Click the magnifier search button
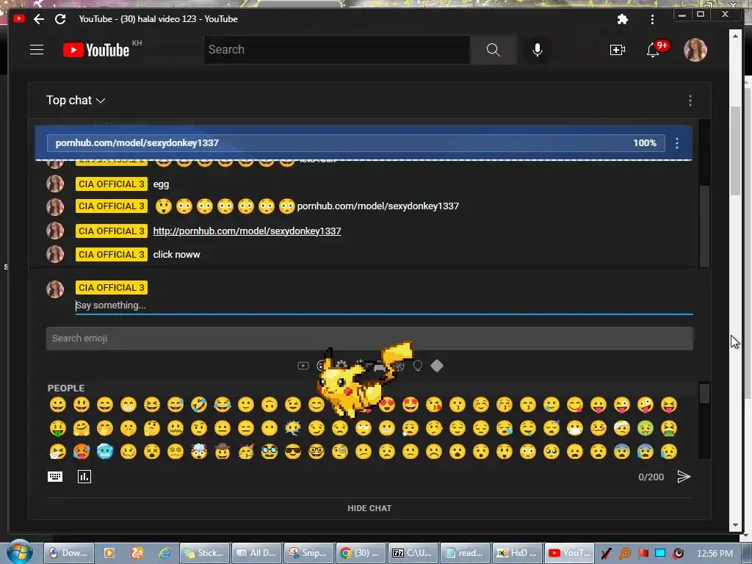This screenshot has height=564, width=752. point(493,49)
